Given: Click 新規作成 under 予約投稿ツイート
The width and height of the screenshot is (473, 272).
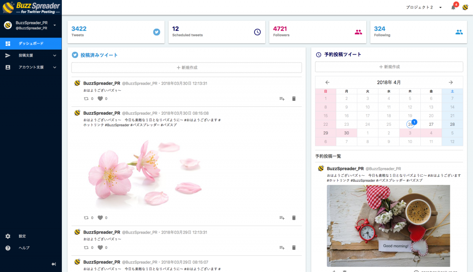Looking at the screenshot, I should pos(389,67).
